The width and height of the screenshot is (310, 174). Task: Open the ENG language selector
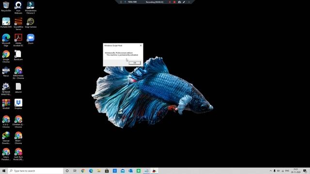click(x=287, y=171)
